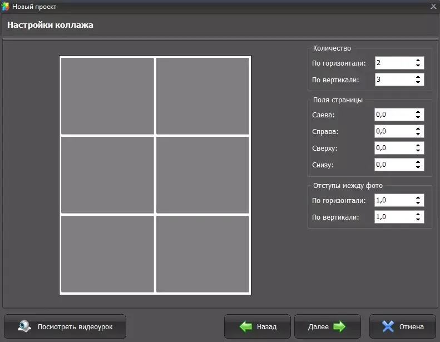
Task: Open the Посмотреть видеоурок tutorial button
Action: pos(65,326)
